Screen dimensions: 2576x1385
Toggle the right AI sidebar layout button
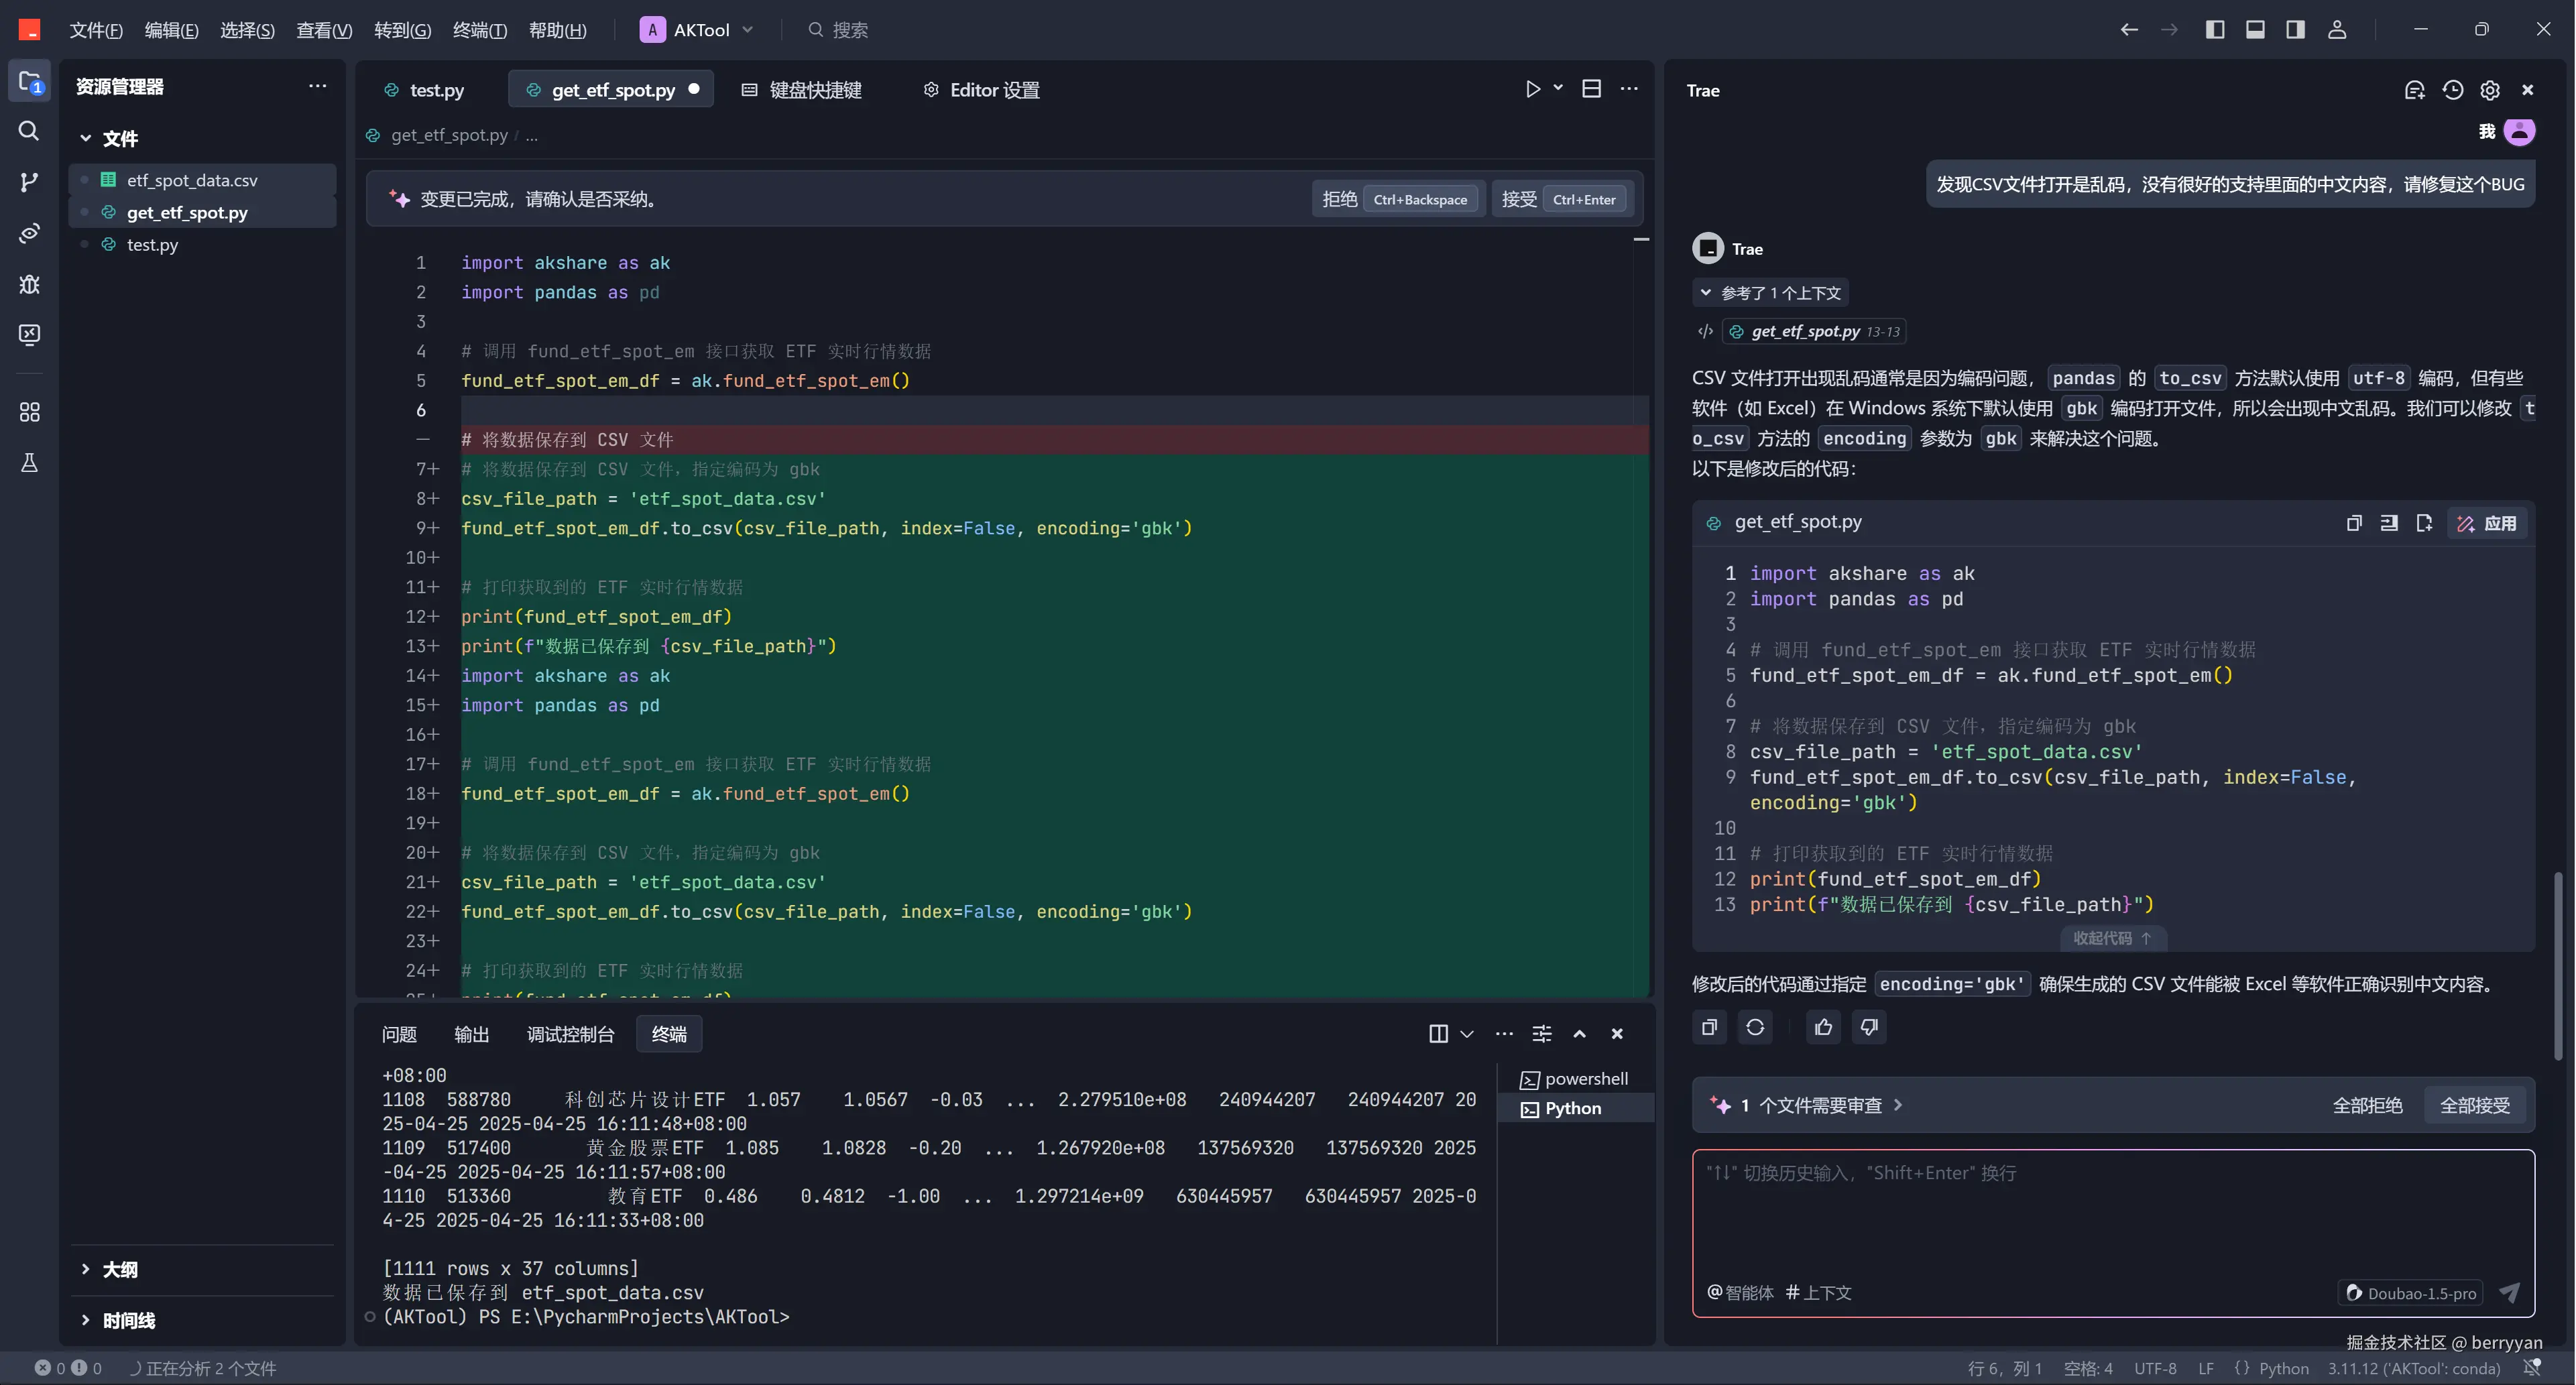[x=2296, y=29]
